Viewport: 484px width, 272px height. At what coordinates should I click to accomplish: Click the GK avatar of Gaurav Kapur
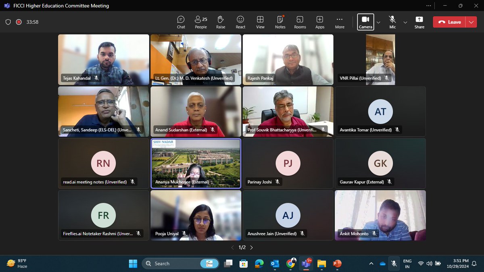pos(380,163)
